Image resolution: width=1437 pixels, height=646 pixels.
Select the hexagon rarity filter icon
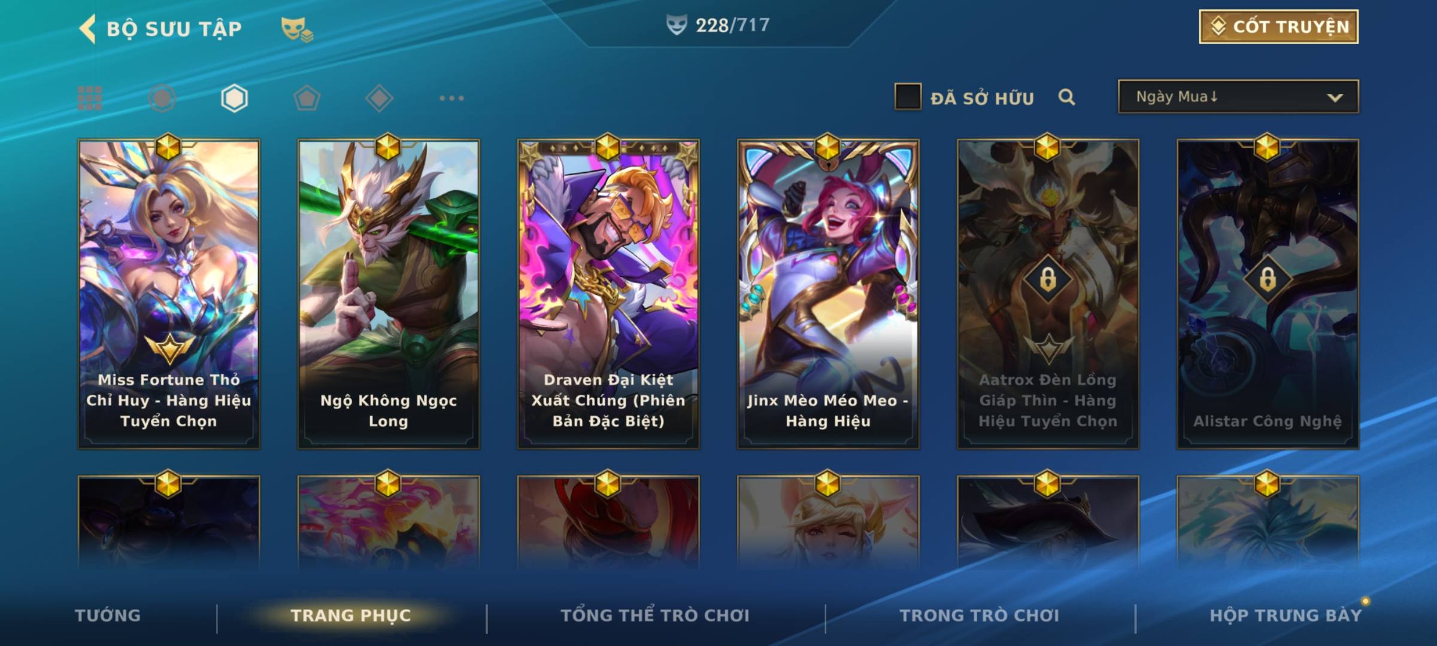[x=234, y=98]
